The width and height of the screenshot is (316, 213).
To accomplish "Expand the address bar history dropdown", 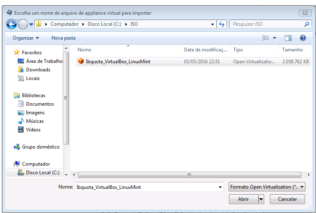I will point(212,24).
